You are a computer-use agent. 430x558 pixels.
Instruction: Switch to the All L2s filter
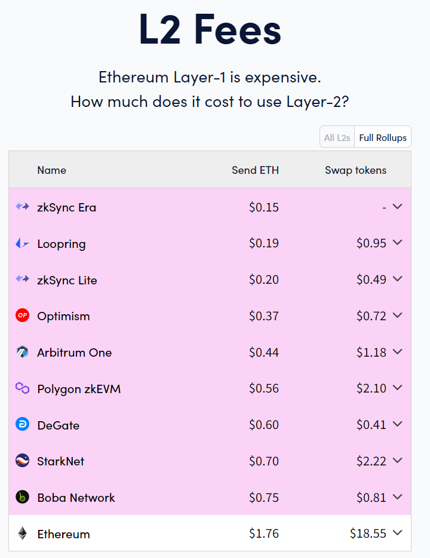(337, 137)
